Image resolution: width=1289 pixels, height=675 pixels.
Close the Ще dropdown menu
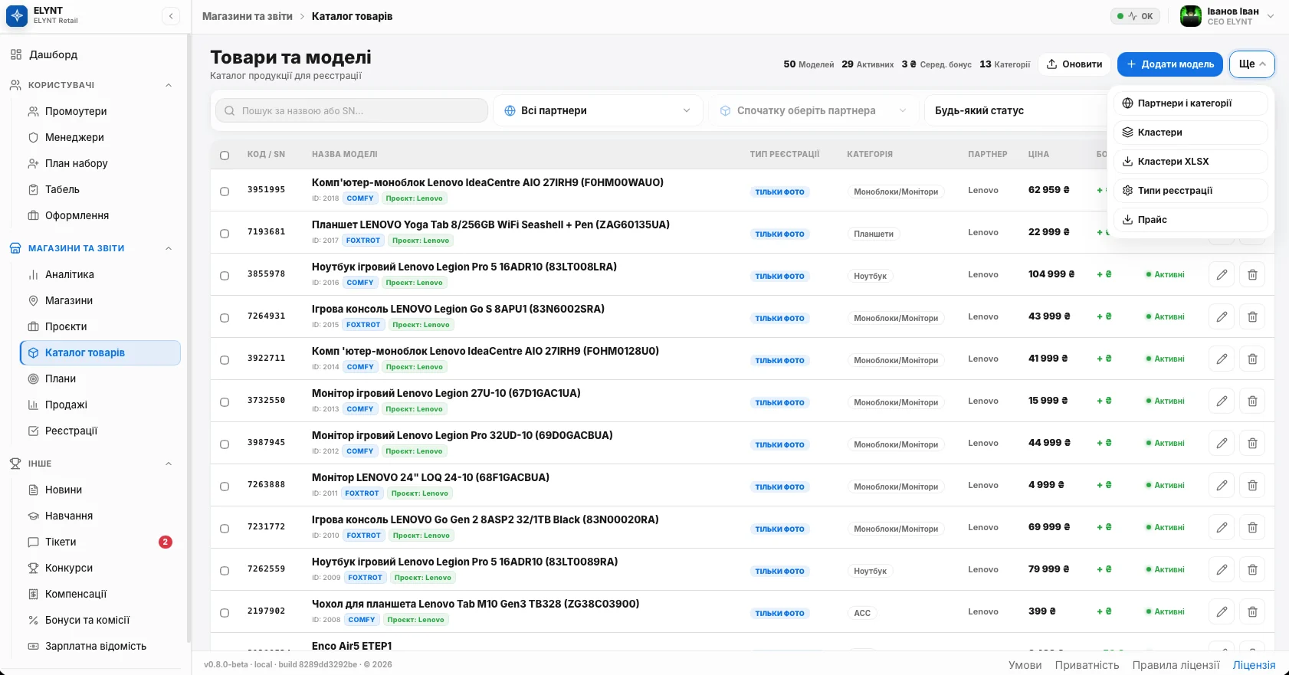tap(1251, 64)
